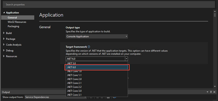Click the Target framework help info icon
218x101 pixels.
[x=89, y=47]
